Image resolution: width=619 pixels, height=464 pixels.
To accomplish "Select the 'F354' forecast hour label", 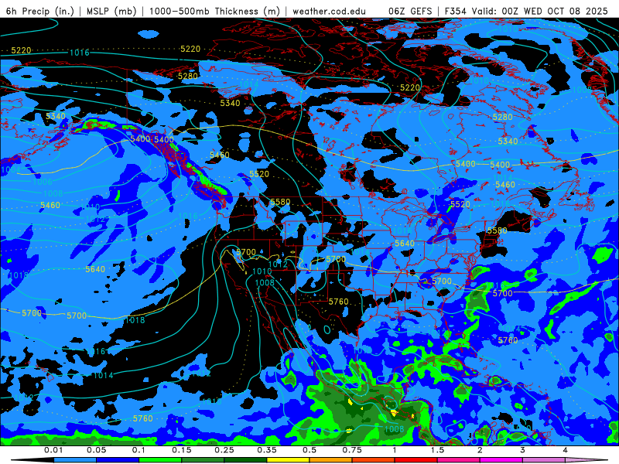I will tap(456, 11).
